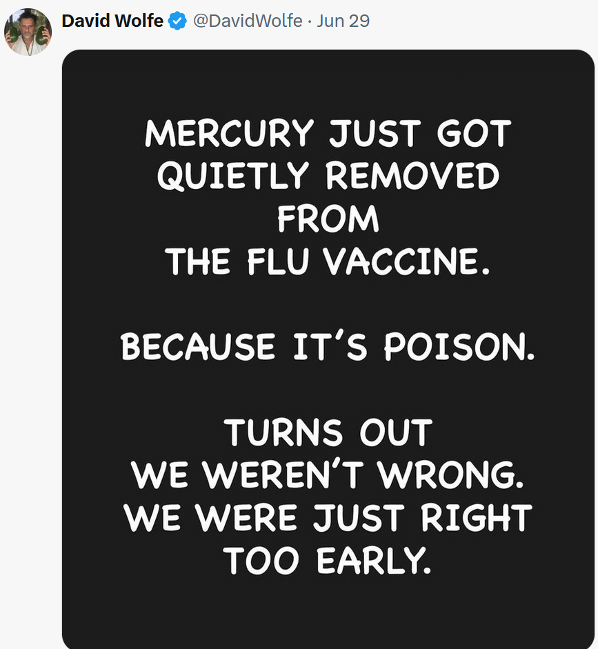The image size is (598, 649).
Task: Click 'BECAUSE IT'S POISON.' text line
Action: point(328,346)
